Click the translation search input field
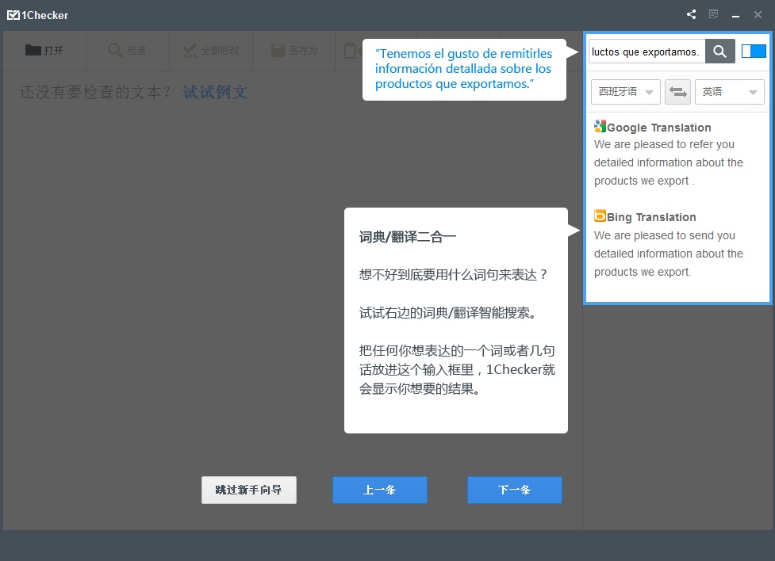Image resolution: width=775 pixels, height=561 pixels. 646,52
